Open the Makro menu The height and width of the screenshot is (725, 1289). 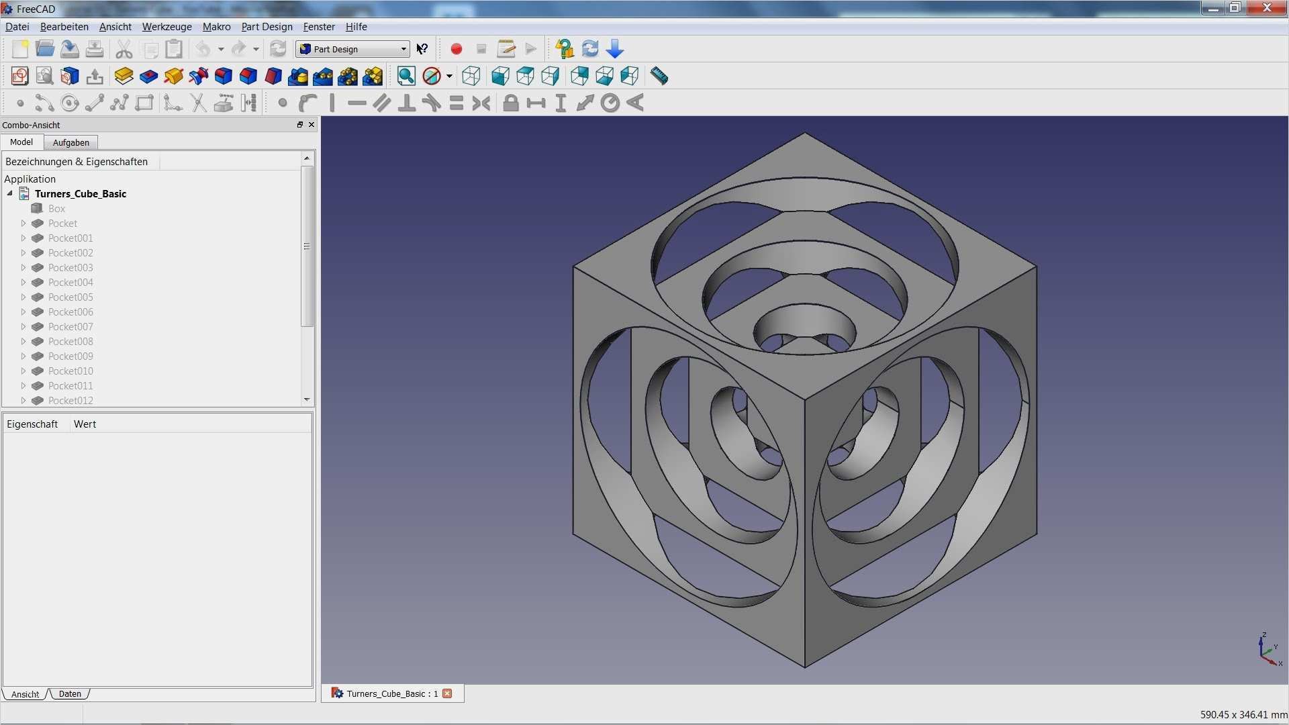click(216, 27)
